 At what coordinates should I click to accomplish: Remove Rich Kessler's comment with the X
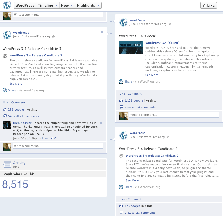tap(101, 123)
